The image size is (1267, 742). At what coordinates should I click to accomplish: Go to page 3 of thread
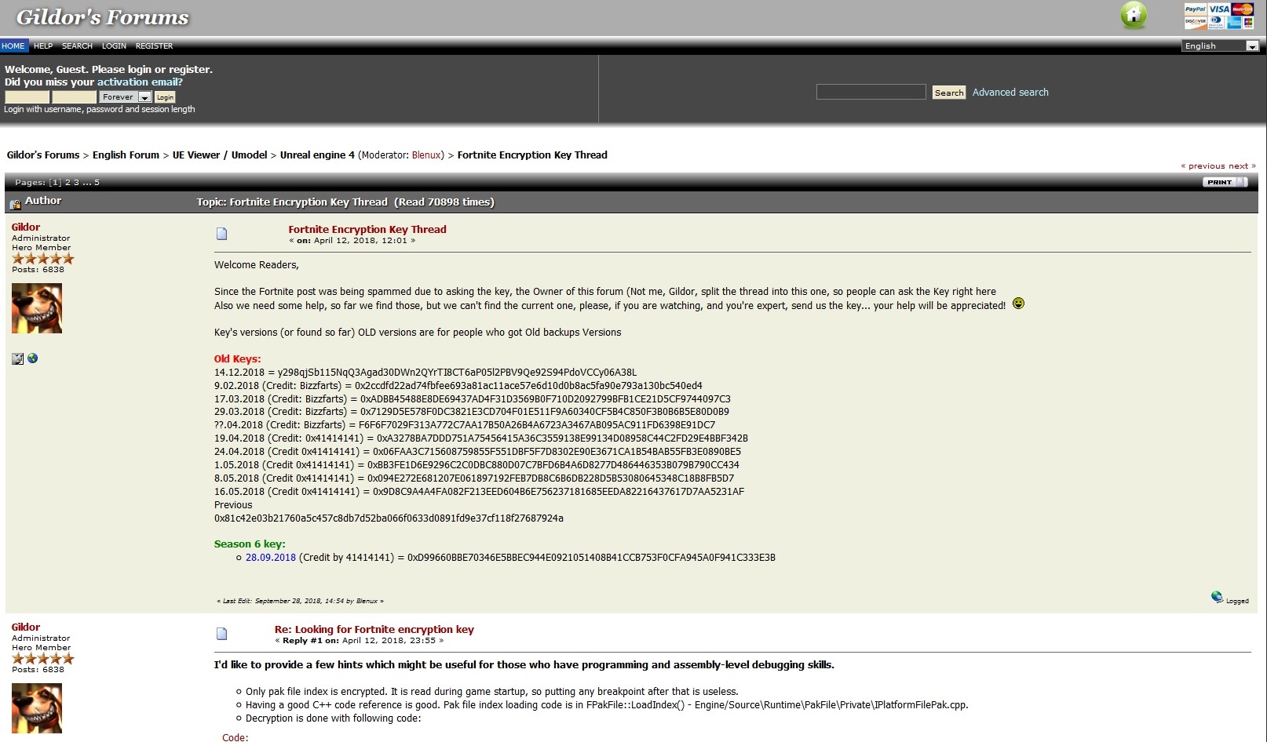(76, 182)
